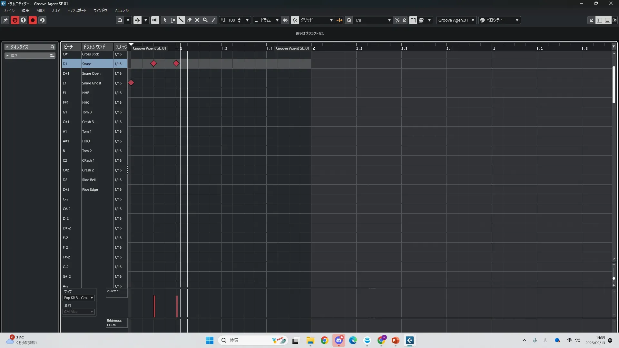Click the ドラムサウンド column header
Viewport: 619px width, 348px height.
[94, 47]
